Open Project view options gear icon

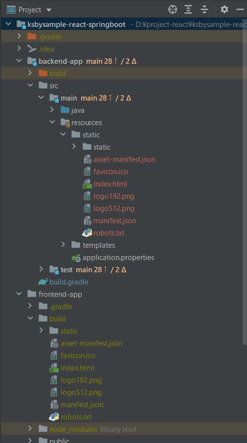tap(224, 10)
